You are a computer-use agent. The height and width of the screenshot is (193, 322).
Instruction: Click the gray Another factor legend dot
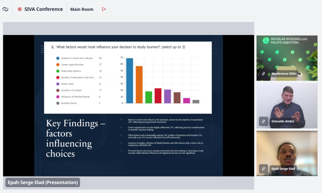[58, 103]
